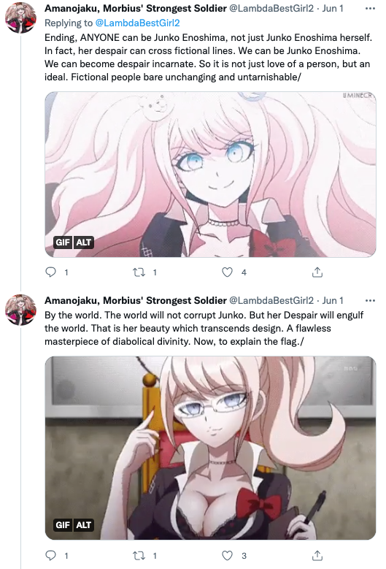Like the second tweet with 3 likes
This screenshot has width=386, height=569.
point(227,556)
